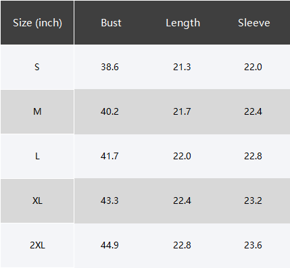Click sleeve value 23.6
290x268 pixels.
253,245
